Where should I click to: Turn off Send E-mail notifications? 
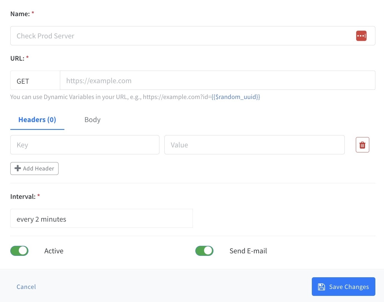pos(204,251)
